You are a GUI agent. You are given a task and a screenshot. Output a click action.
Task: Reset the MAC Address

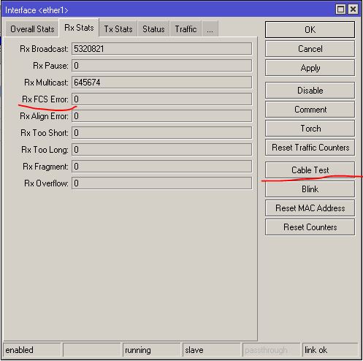(310, 208)
